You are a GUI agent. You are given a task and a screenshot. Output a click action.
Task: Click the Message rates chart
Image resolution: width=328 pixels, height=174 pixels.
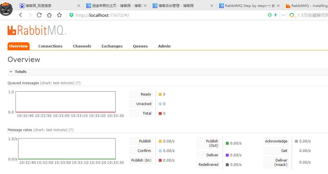tap(67, 149)
